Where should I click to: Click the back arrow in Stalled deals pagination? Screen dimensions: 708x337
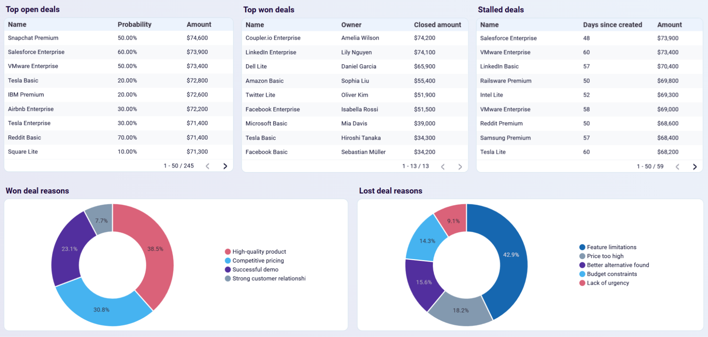click(x=677, y=166)
